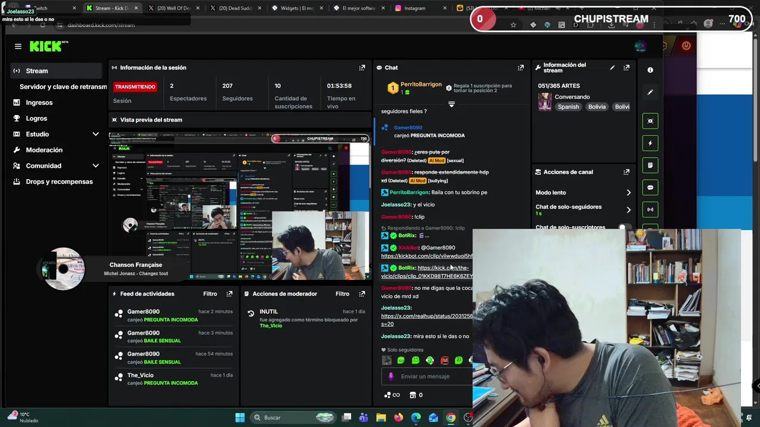Open Servidor y clave de retransmisión
The height and width of the screenshot is (427, 760).
coord(63,87)
